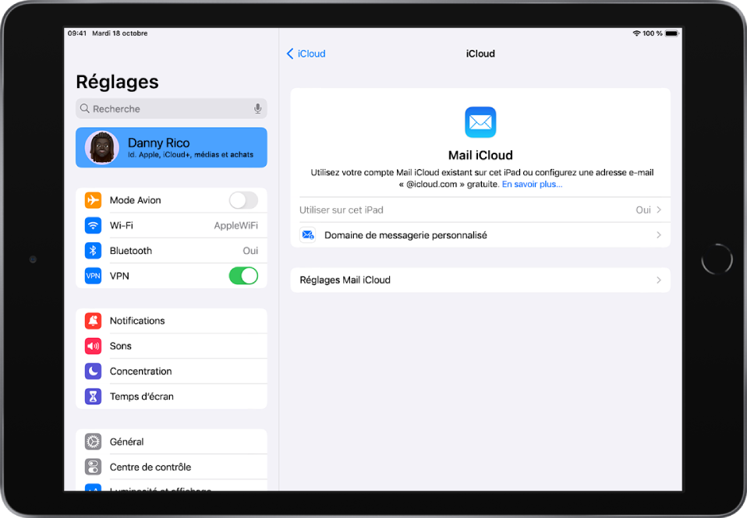Open Utiliser sur cet iPad chevron
Image resolution: width=747 pixels, height=518 pixels.
tap(659, 210)
